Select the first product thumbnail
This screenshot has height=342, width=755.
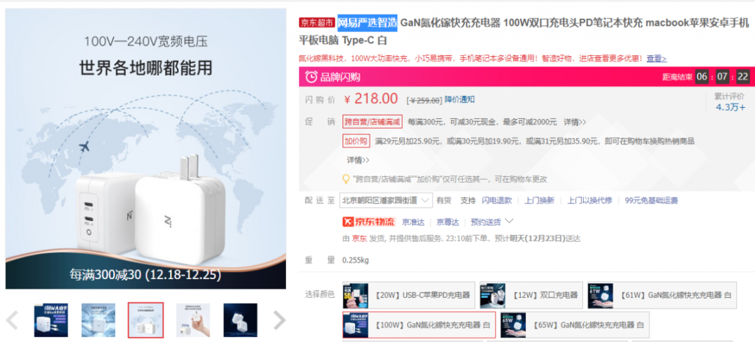[51, 320]
